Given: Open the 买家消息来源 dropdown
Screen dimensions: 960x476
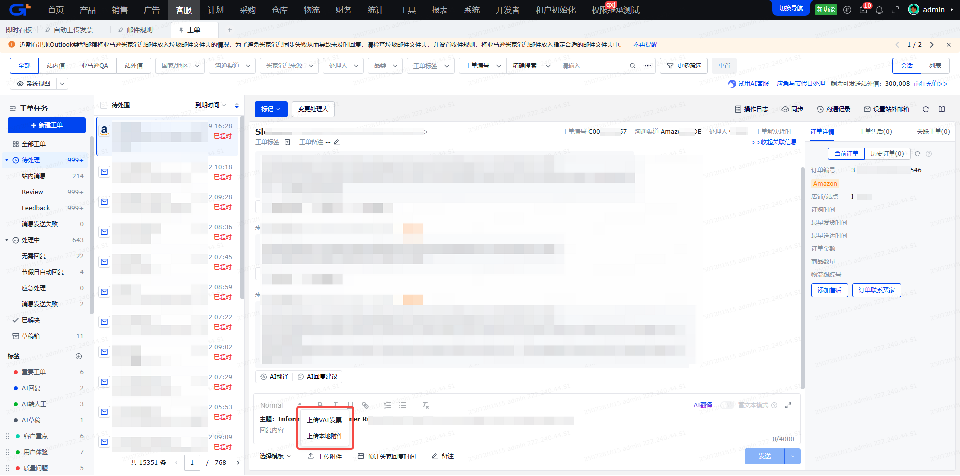Looking at the screenshot, I should [289, 66].
